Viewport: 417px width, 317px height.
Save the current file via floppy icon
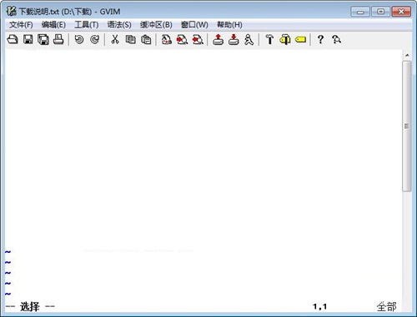28,40
